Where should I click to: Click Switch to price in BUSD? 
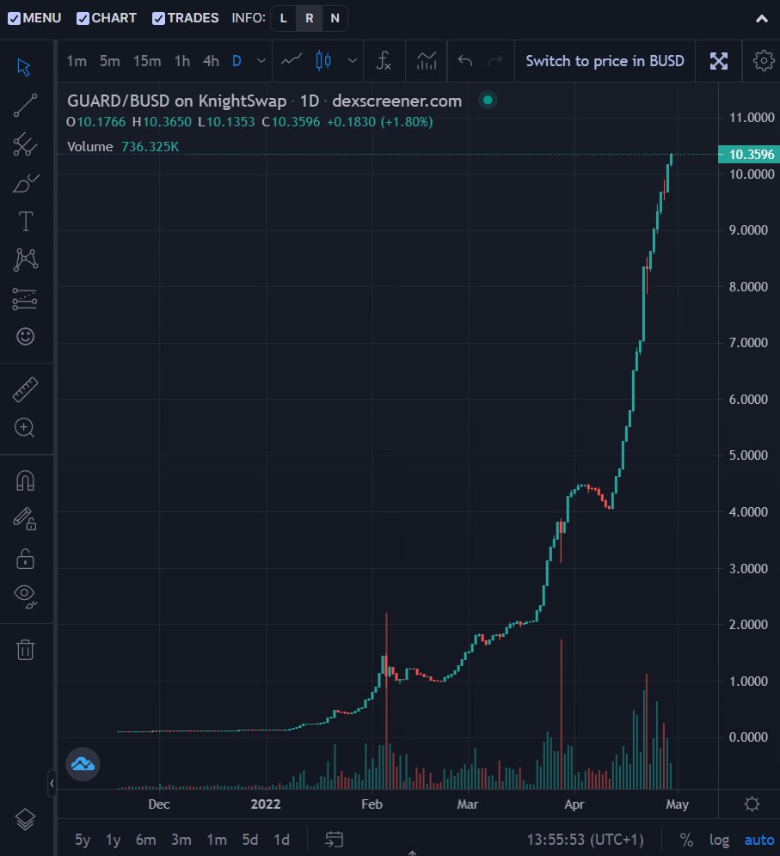tap(605, 61)
